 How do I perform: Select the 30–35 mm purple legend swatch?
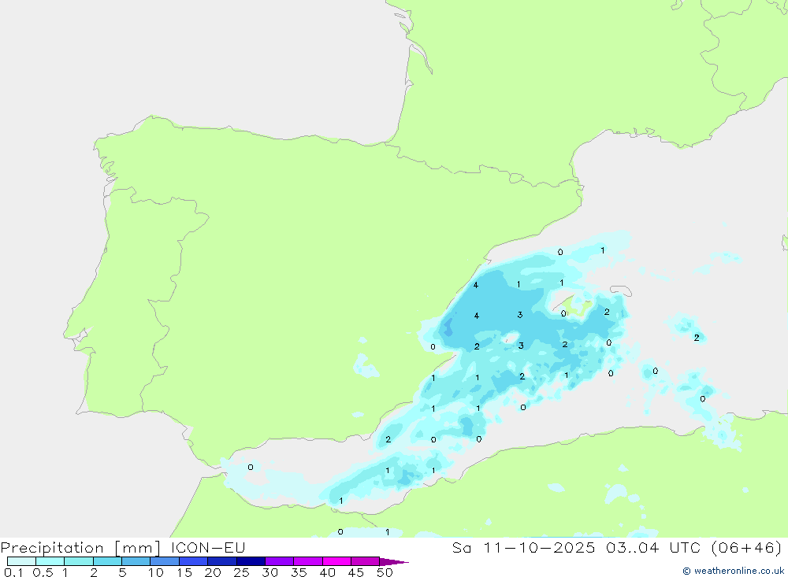[279, 561]
